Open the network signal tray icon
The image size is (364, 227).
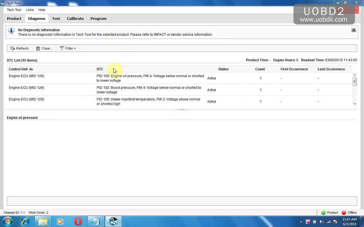tap(328, 222)
